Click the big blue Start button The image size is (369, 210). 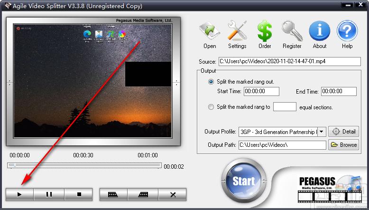point(244,181)
